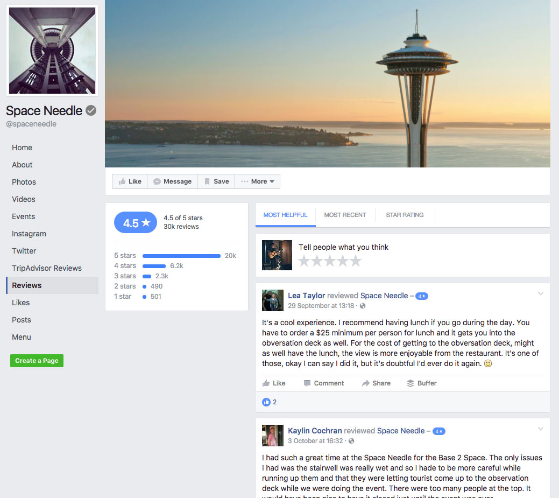Click the 3 stars rating bar
The width and height of the screenshot is (559, 498).
(147, 277)
